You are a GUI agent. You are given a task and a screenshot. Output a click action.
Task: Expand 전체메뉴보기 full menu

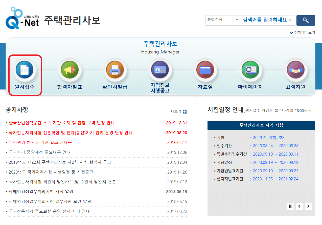point(303,33)
